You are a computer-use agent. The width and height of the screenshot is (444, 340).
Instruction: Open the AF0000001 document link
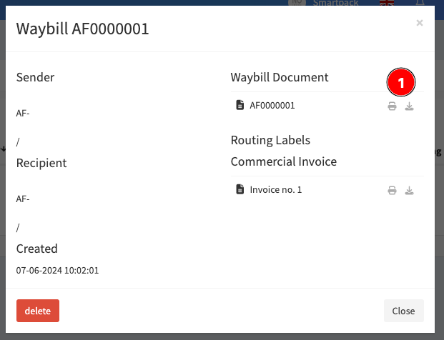pos(272,106)
